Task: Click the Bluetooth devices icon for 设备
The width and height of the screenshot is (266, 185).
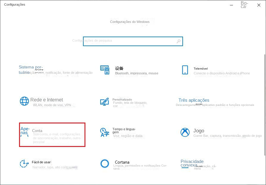Action: [105, 70]
